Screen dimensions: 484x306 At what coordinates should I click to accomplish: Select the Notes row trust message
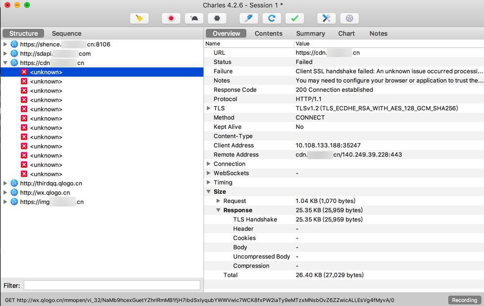[x=389, y=81]
